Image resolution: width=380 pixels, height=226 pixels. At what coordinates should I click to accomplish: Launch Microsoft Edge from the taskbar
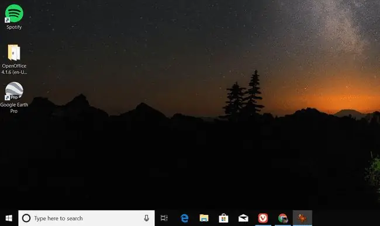[184, 218]
